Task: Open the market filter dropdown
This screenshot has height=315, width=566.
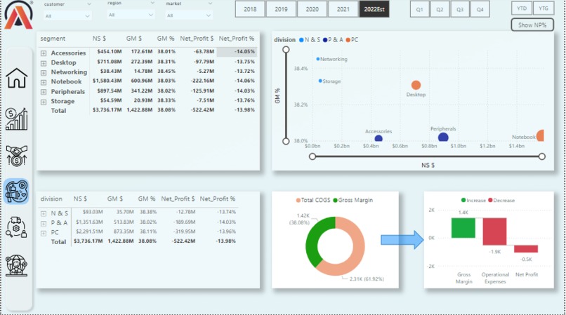Action: coord(188,15)
